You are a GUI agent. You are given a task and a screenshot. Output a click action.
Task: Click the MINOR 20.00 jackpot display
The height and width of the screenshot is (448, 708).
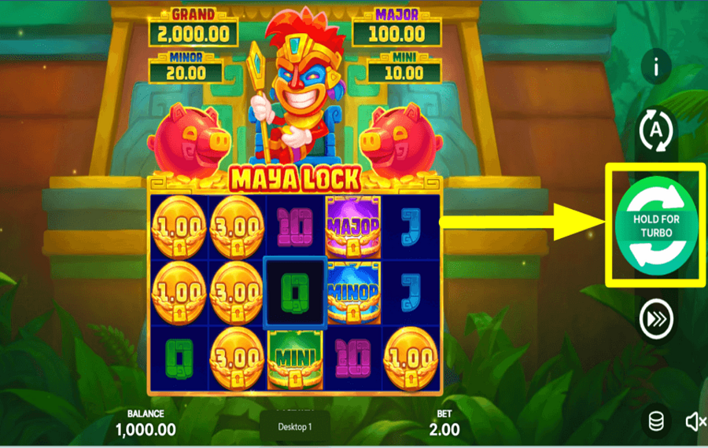click(x=186, y=68)
